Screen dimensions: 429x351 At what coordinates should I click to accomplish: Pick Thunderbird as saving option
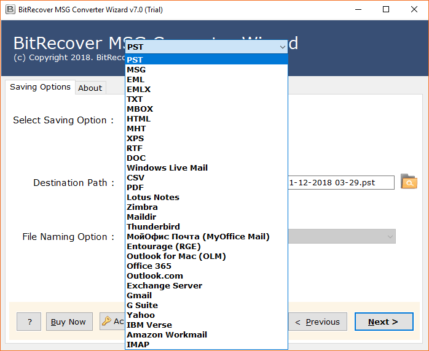[207, 227]
